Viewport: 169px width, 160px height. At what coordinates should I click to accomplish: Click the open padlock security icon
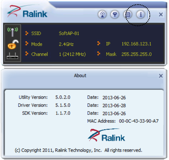pos(13,44)
